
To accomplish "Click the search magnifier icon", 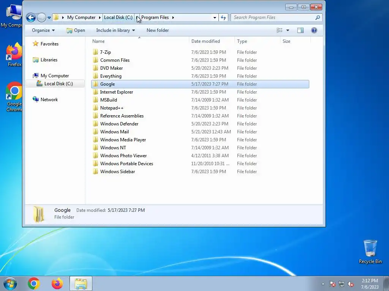I will 318,17.
